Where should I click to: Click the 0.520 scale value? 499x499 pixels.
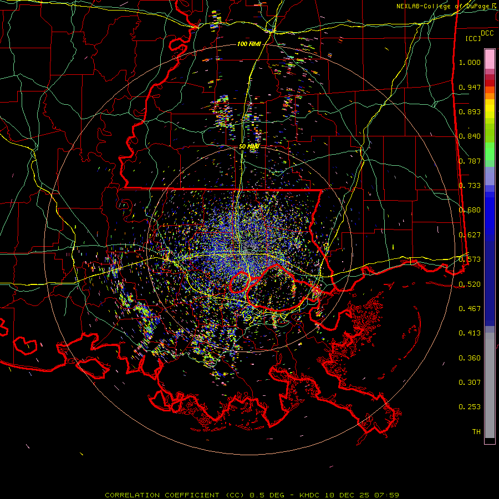(x=470, y=284)
